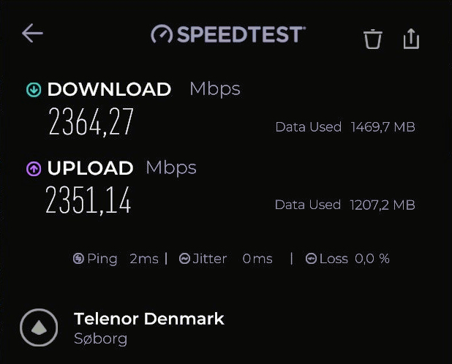This screenshot has height=364, width=452.
Task: Click the UPLOAD label
Action: click(90, 169)
